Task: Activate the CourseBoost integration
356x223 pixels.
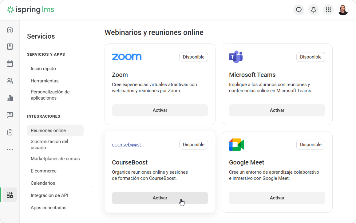Action: tap(160, 198)
